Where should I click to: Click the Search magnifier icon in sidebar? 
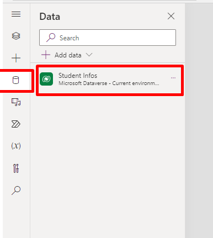click(16, 191)
